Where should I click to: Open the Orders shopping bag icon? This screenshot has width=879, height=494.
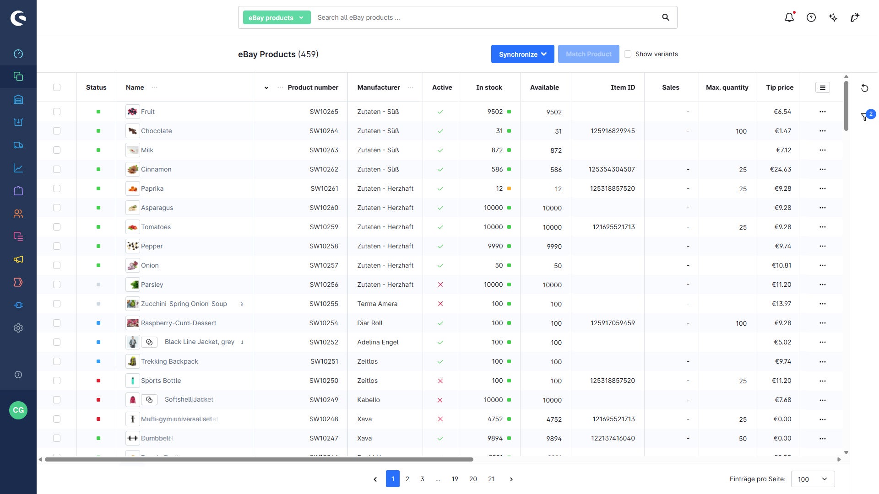(18, 191)
